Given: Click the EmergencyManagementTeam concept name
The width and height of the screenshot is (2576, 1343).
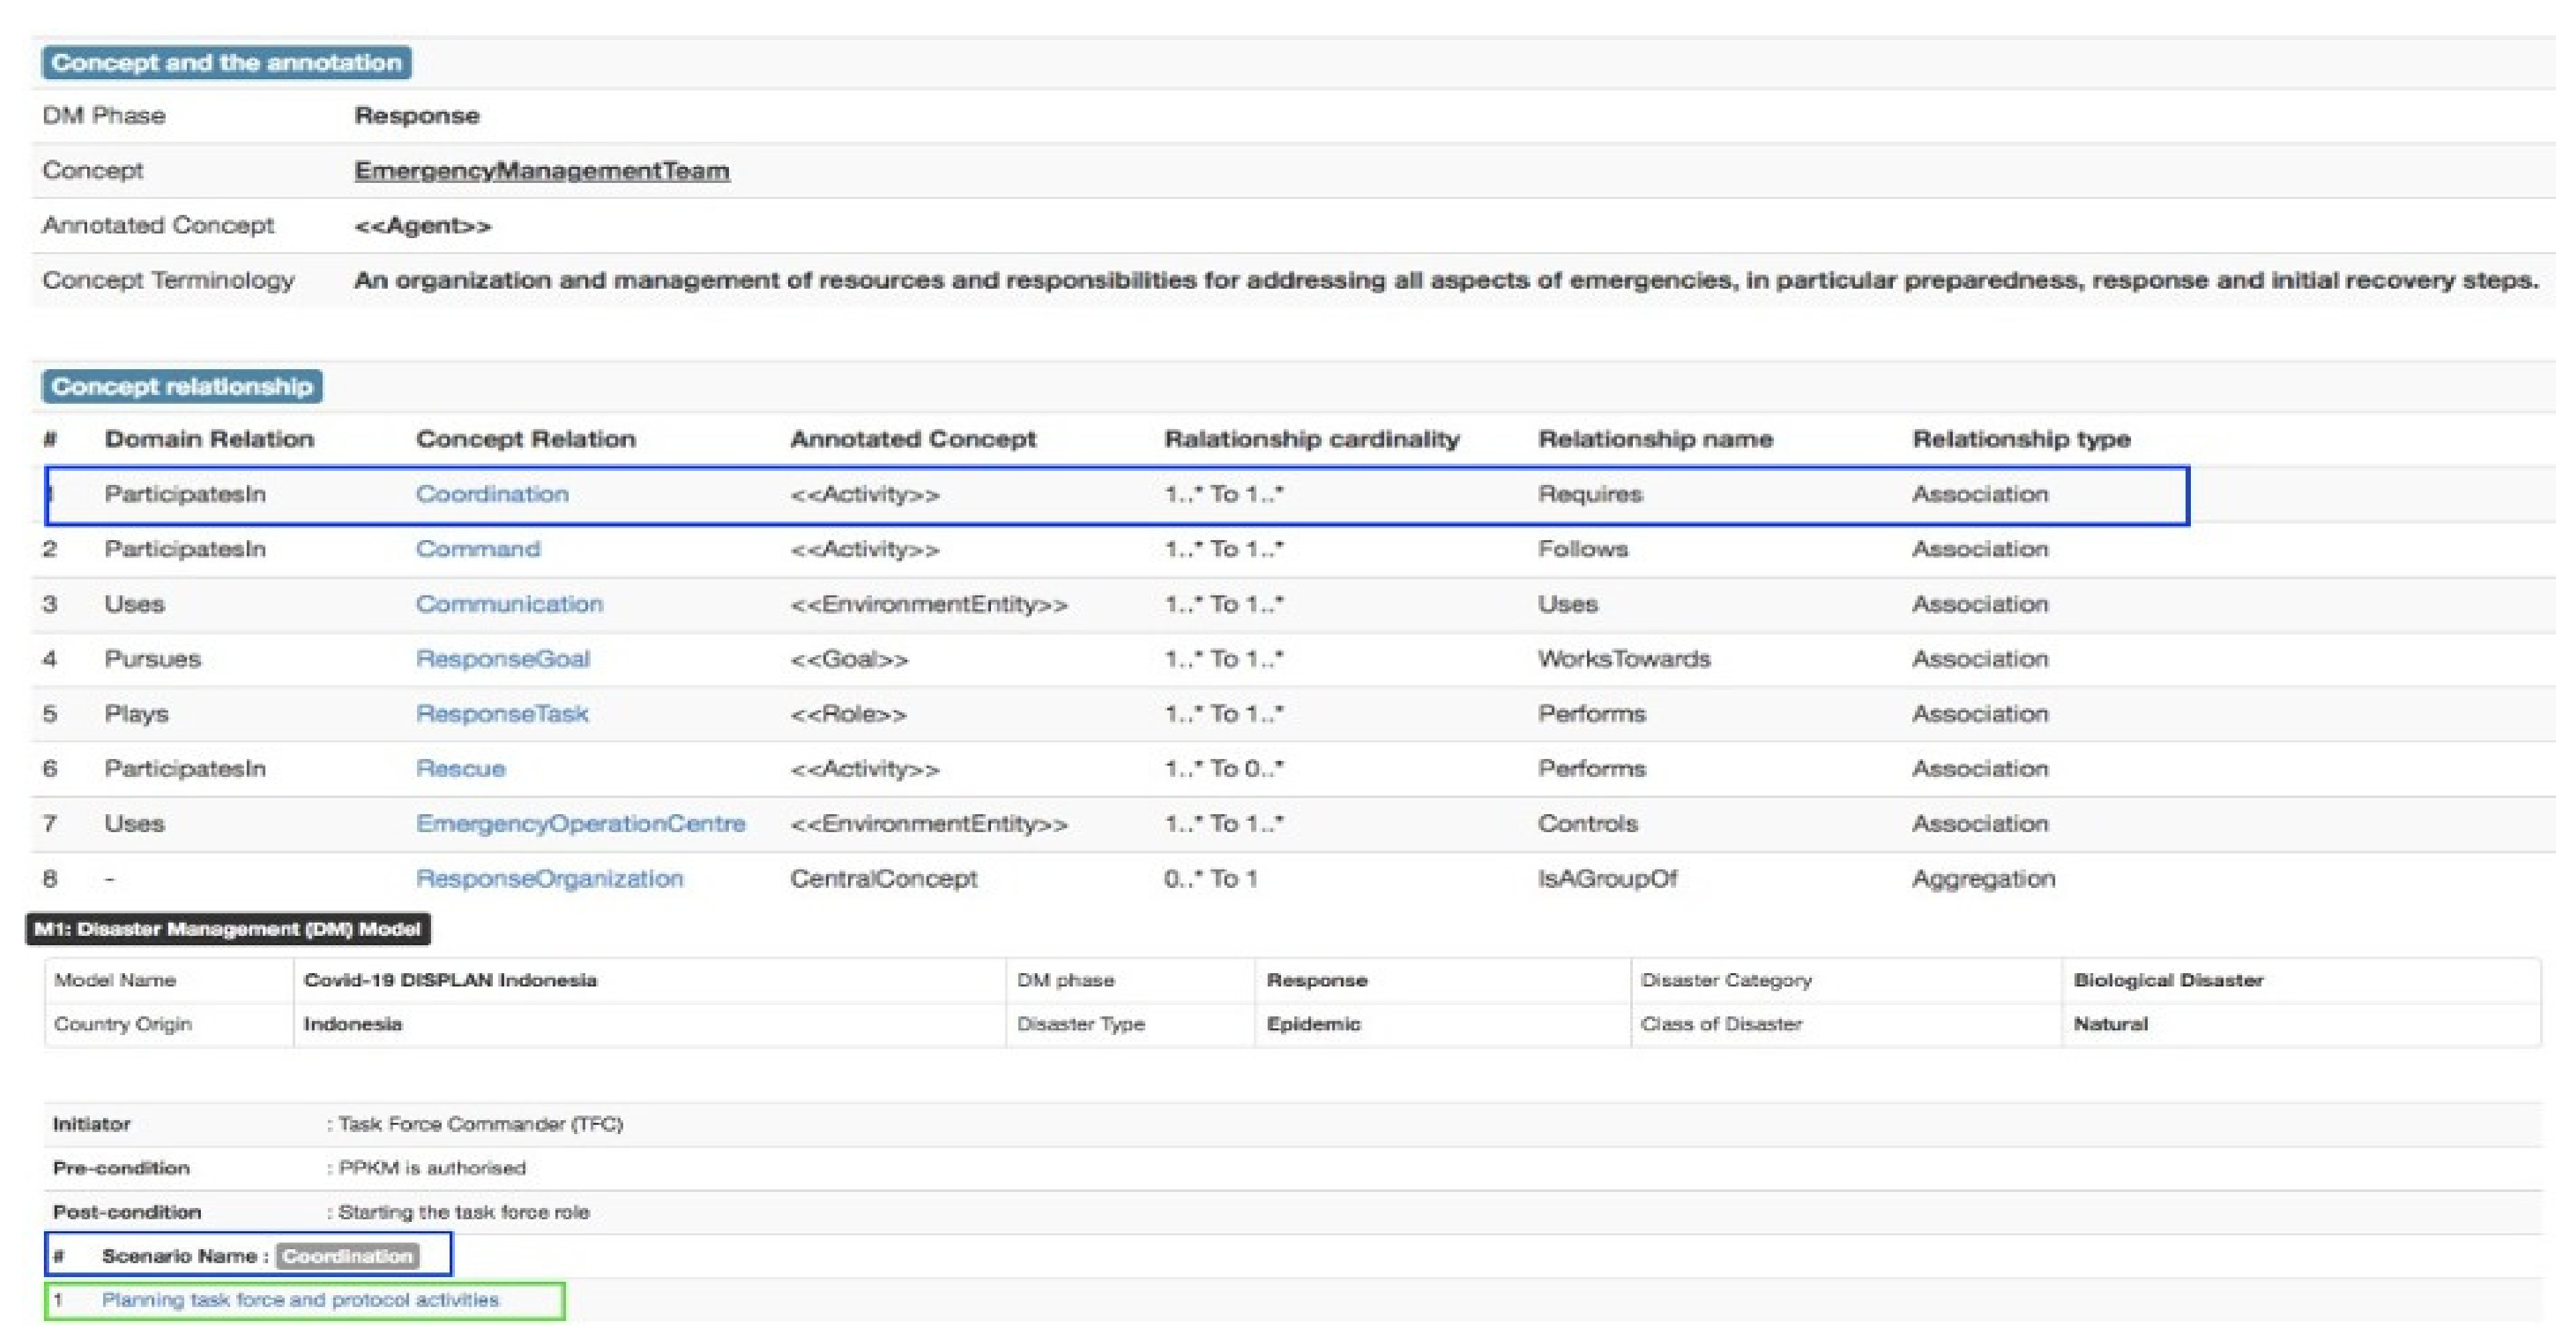Looking at the screenshot, I should click(x=541, y=171).
